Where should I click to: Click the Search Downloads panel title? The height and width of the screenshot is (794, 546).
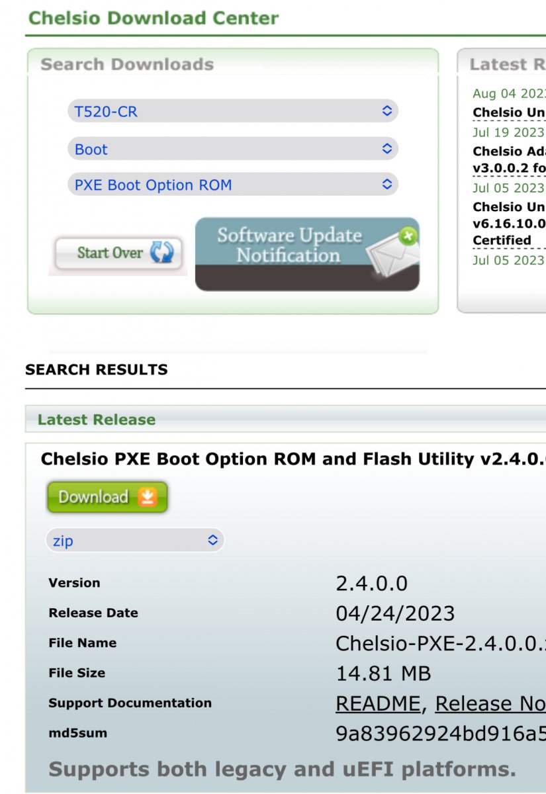click(127, 64)
